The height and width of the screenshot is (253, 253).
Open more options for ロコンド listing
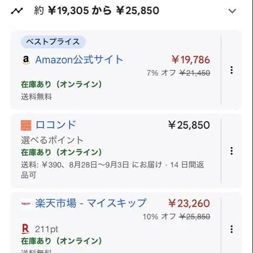coord(232,151)
